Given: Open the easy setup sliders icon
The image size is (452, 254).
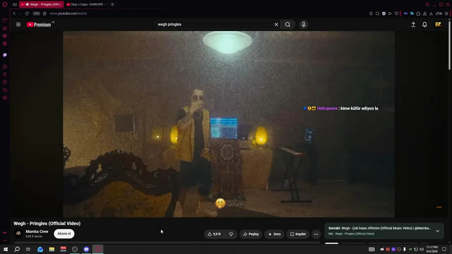Looking at the screenshot, I should pos(446,13).
